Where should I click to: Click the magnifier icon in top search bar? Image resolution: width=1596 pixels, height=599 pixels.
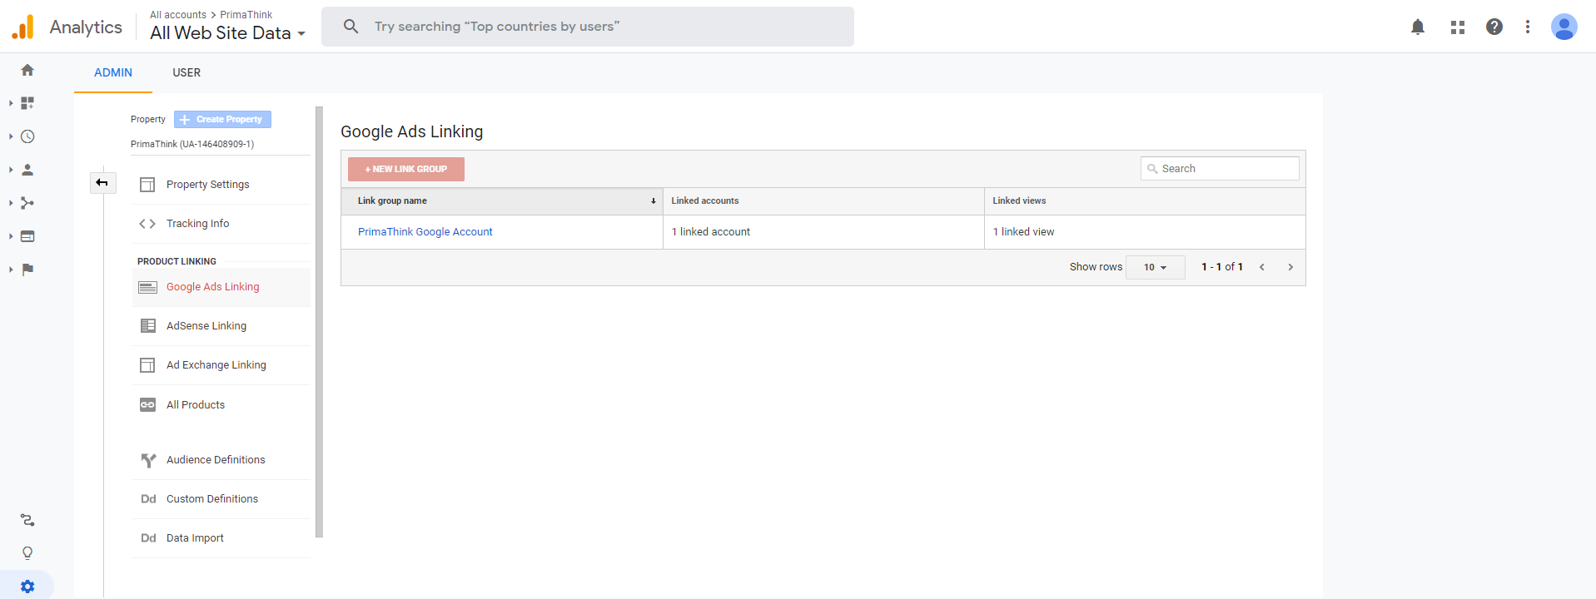click(351, 27)
